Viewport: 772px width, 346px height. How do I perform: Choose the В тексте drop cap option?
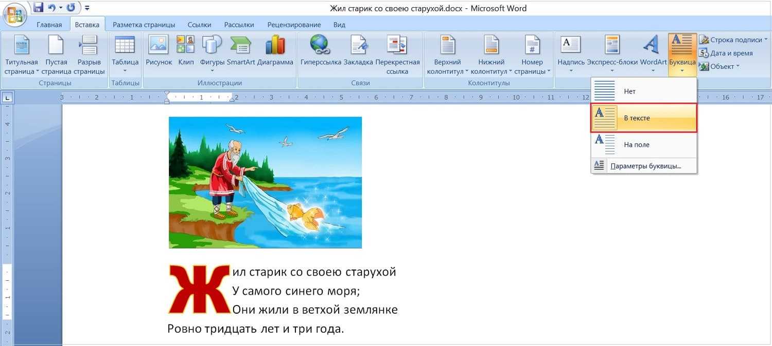(644, 118)
